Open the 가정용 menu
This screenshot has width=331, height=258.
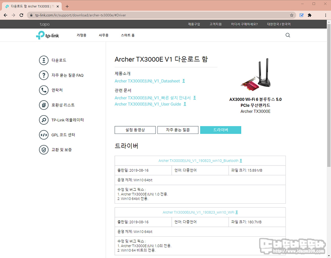(x=82, y=35)
